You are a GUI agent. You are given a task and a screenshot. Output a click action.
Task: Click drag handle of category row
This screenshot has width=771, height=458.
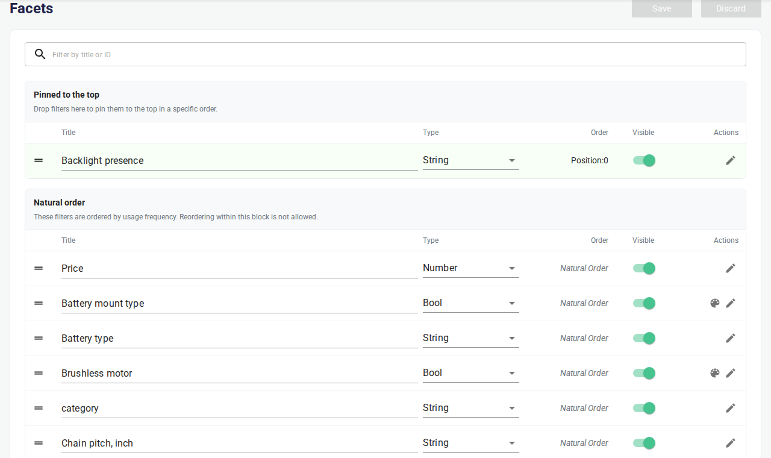(x=39, y=408)
